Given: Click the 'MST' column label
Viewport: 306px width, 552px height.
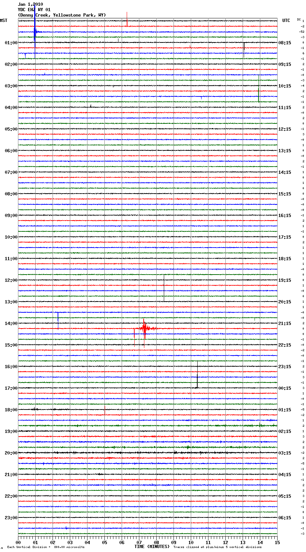Looking at the screenshot, I should coord(4,21).
